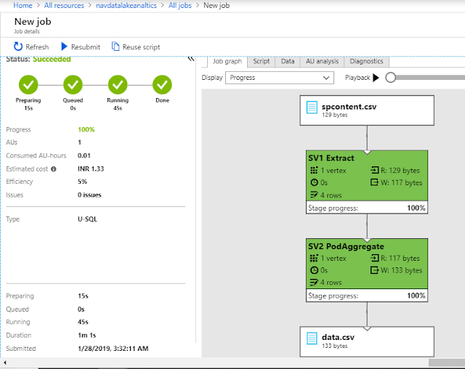Click the 'New job' breadcrumb text

[217, 5]
